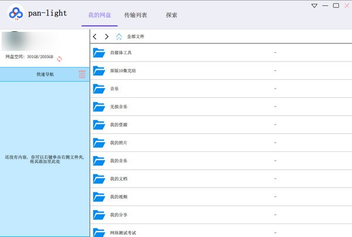The height and width of the screenshot is (237, 352).
Task: Open the 探索 tab
Action: click(171, 15)
